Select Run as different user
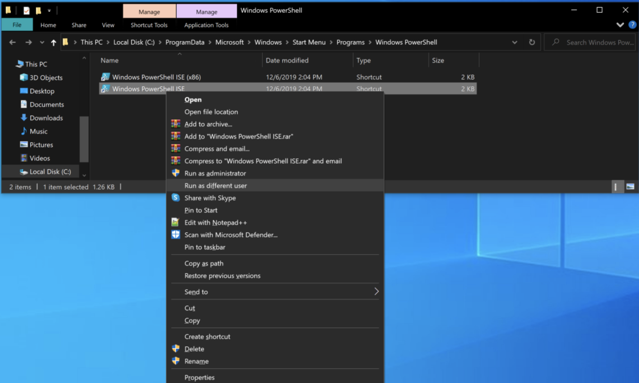 click(215, 186)
